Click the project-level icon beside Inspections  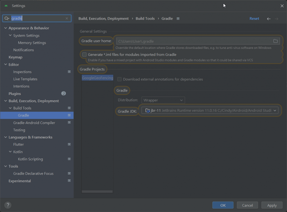point(69,72)
